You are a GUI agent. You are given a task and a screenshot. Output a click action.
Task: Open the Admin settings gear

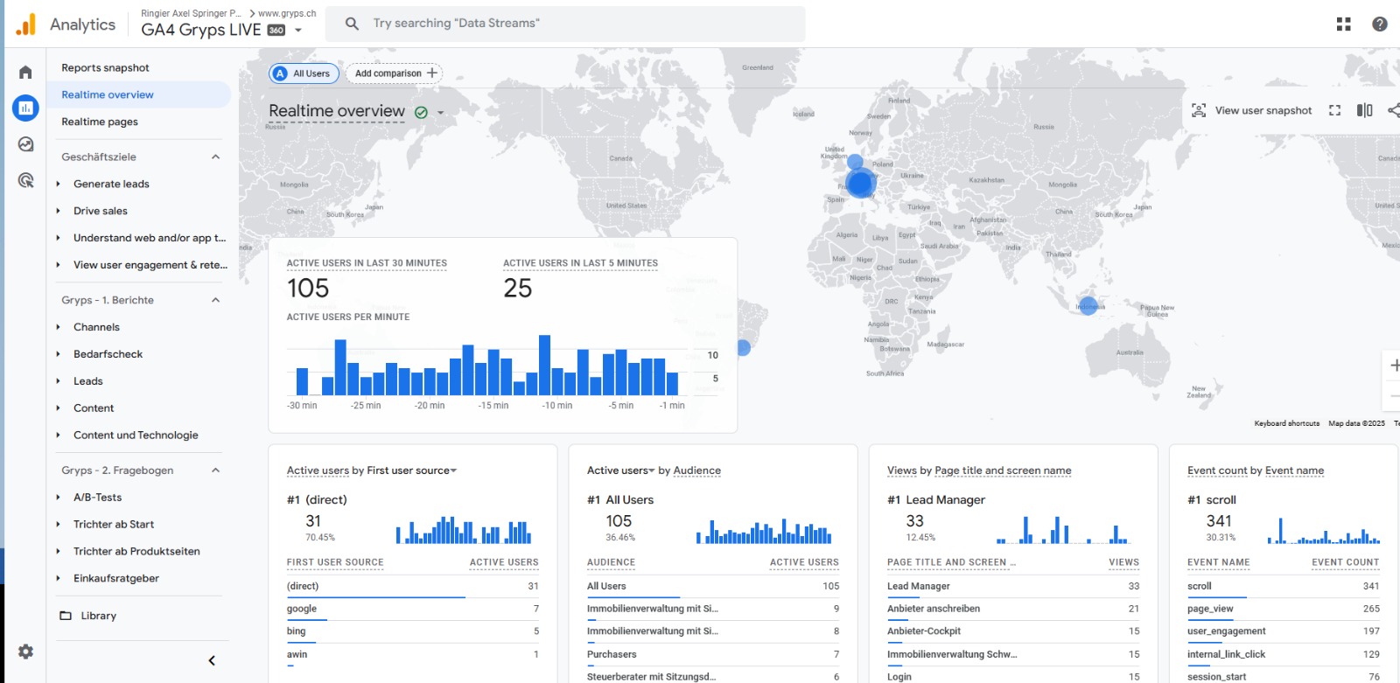(x=25, y=652)
